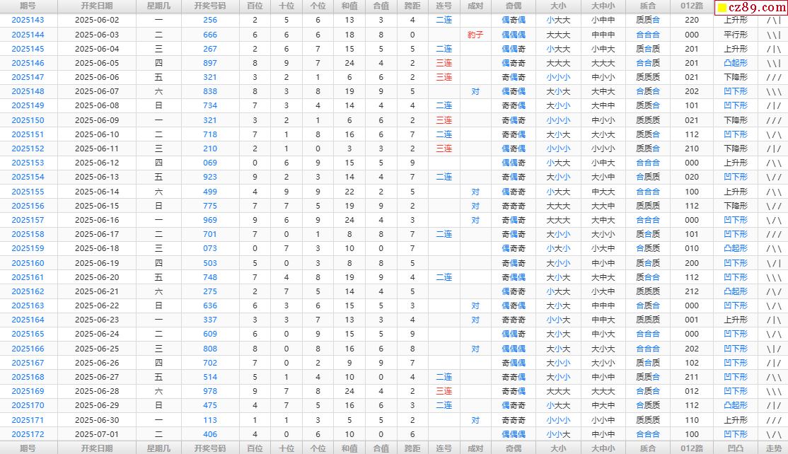This screenshot has height=454, width=788.
Task: Click 凸起形 in row 2025146
Action: tap(736, 63)
